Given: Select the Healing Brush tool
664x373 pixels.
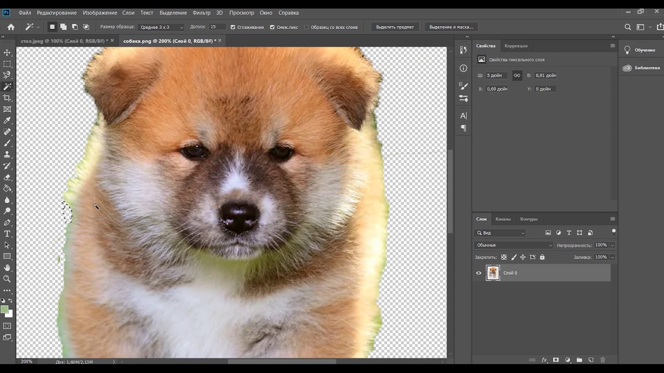Looking at the screenshot, I should coord(7,132).
